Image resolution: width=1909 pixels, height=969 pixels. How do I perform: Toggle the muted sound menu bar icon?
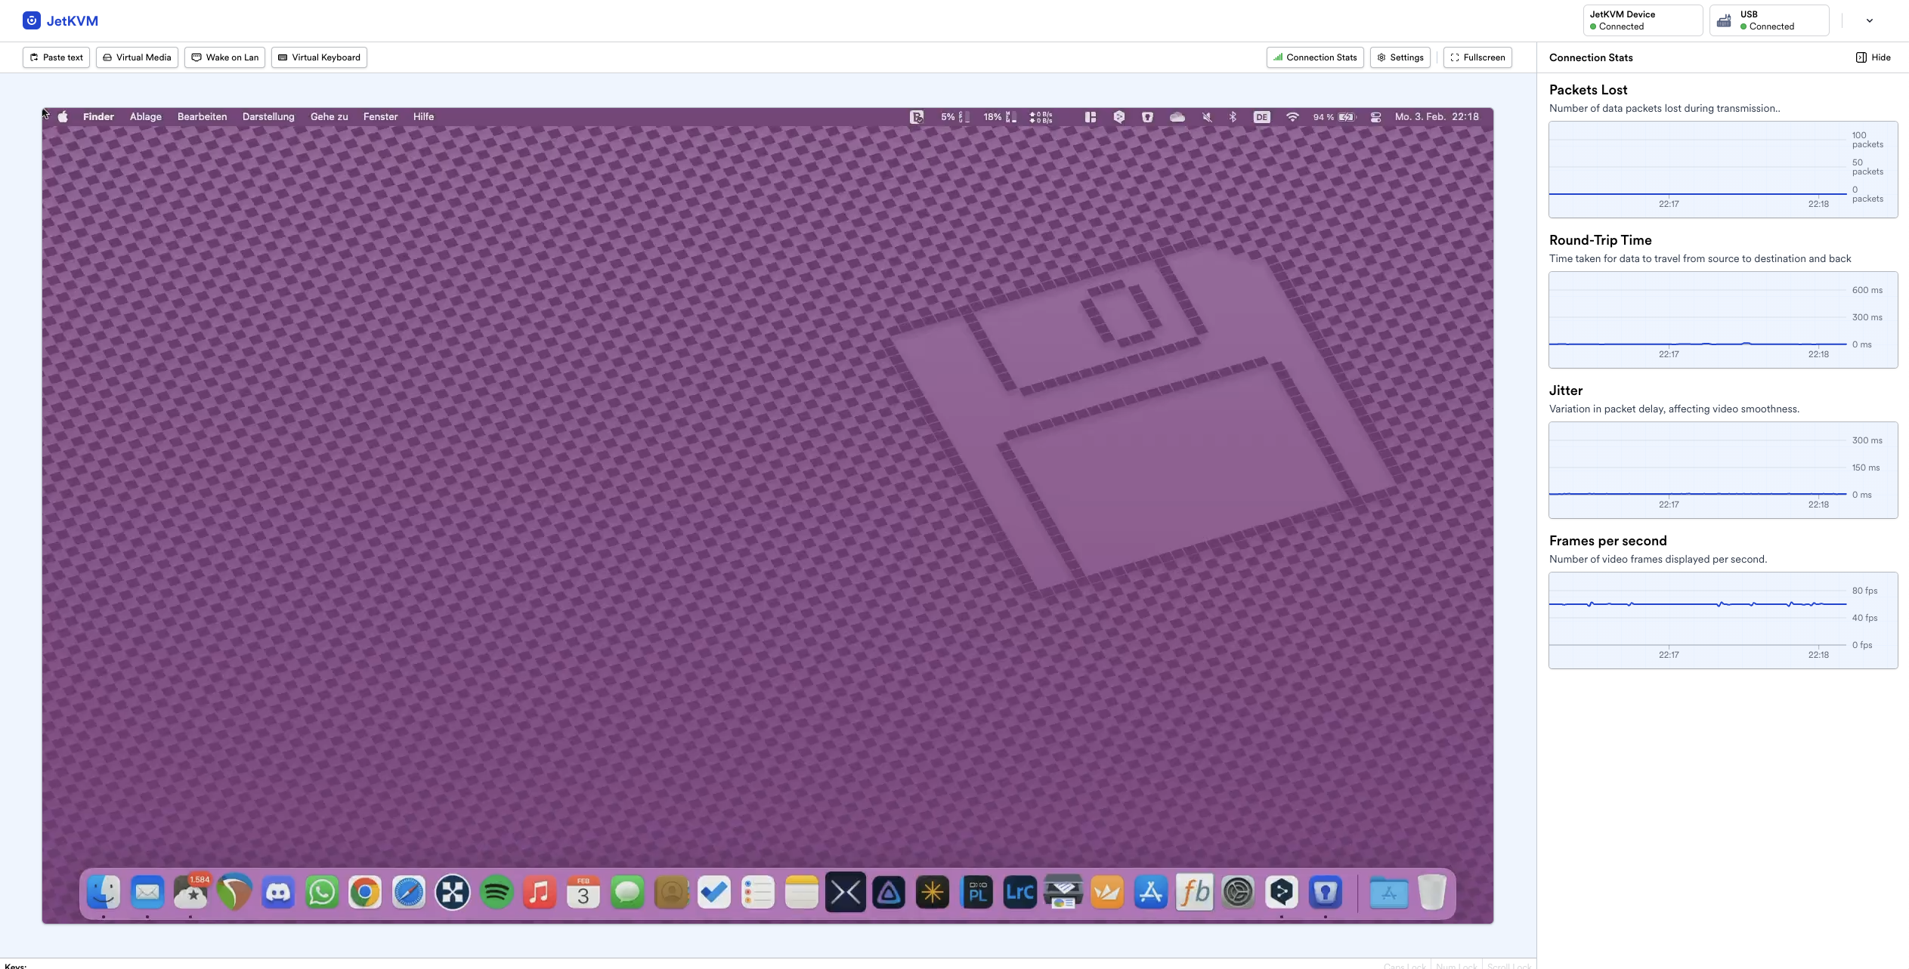tap(1207, 117)
